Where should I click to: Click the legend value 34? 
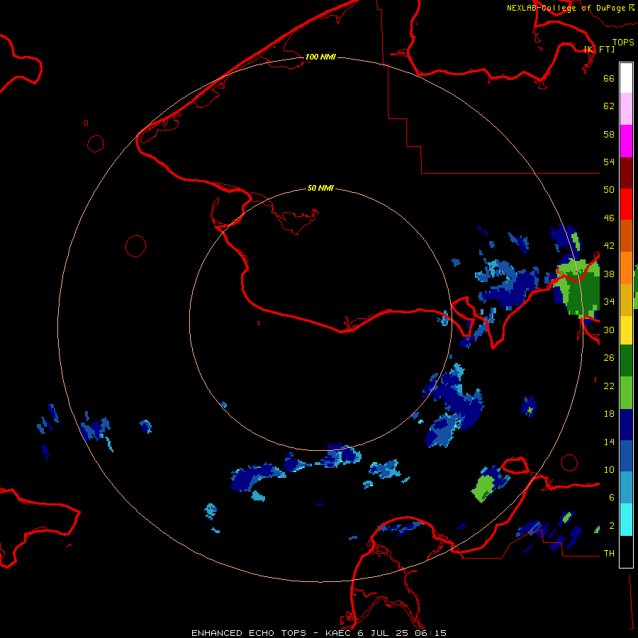point(609,302)
